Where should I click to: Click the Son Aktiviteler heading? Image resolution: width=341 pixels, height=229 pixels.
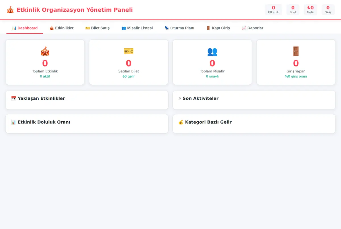click(201, 99)
